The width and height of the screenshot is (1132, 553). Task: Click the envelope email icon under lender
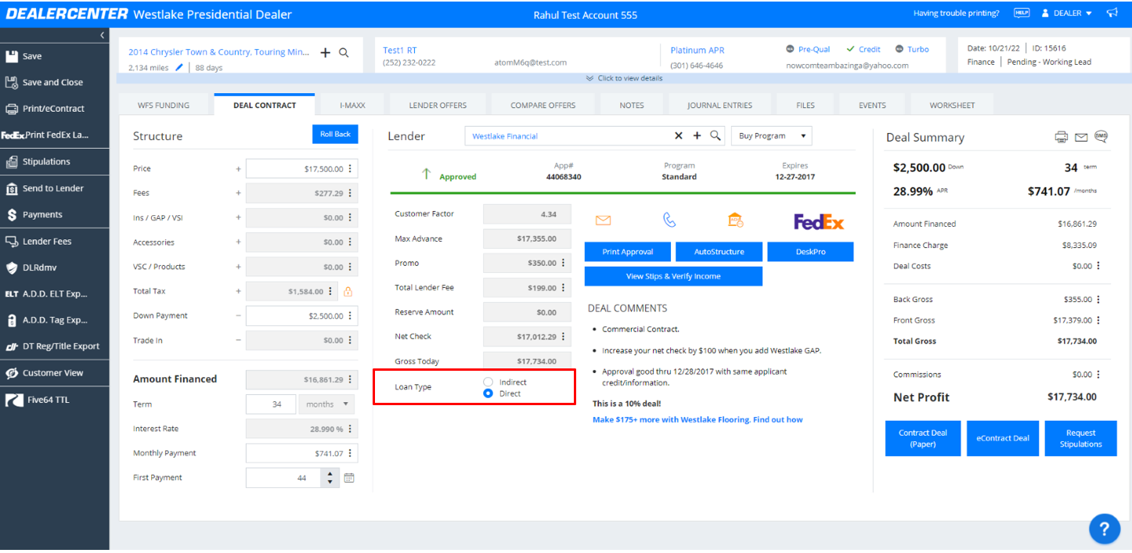pyautogui.click(x=603, y=221)
